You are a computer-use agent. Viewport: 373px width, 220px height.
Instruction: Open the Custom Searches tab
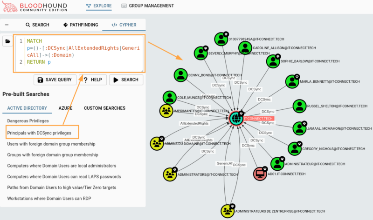tap(104, 108)
